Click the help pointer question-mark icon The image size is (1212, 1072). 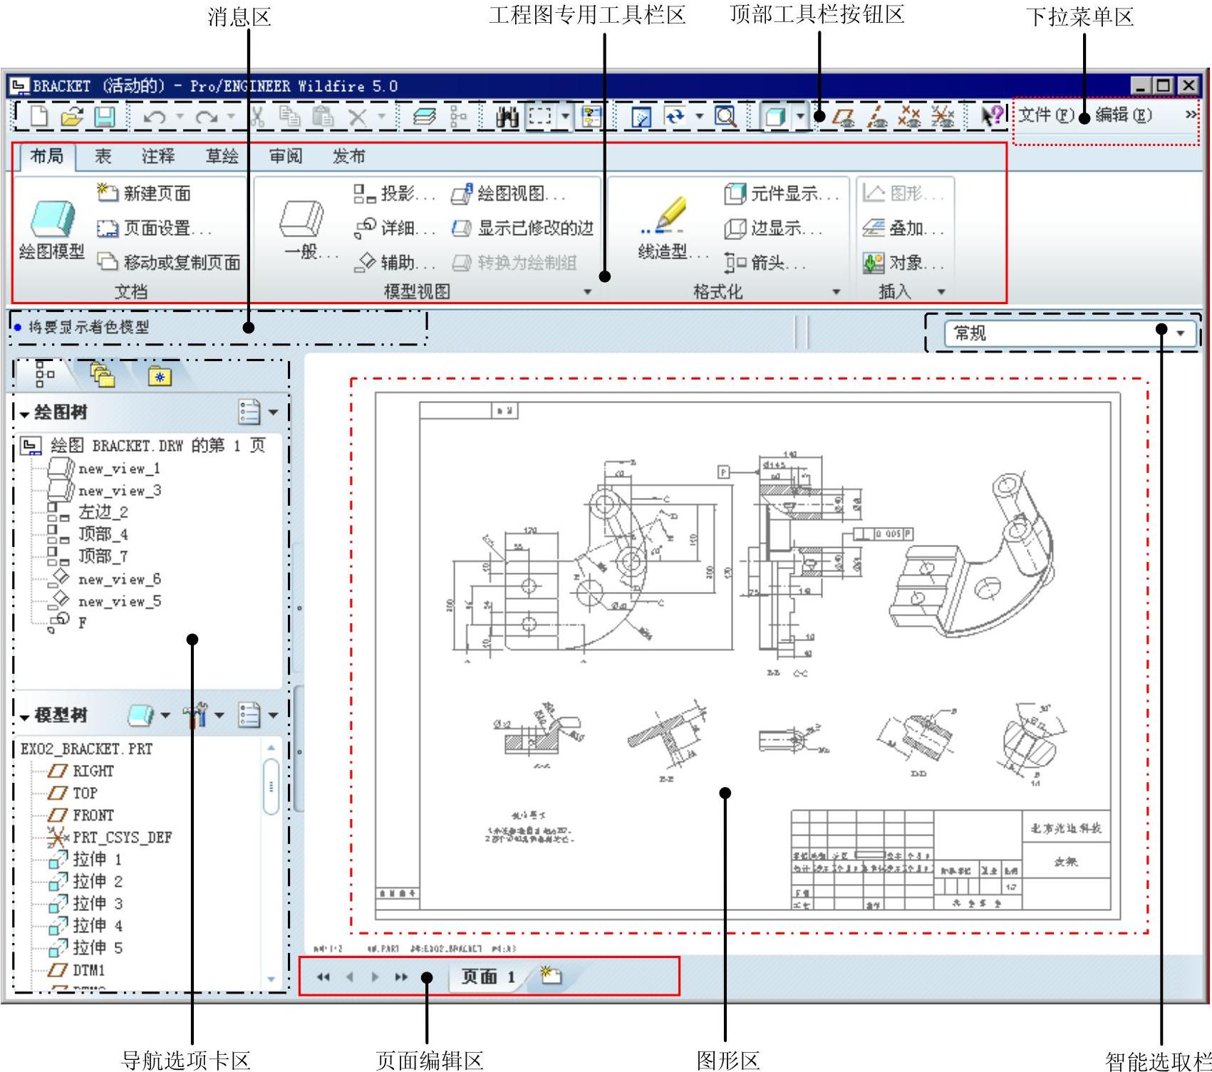tap(992, 116)
